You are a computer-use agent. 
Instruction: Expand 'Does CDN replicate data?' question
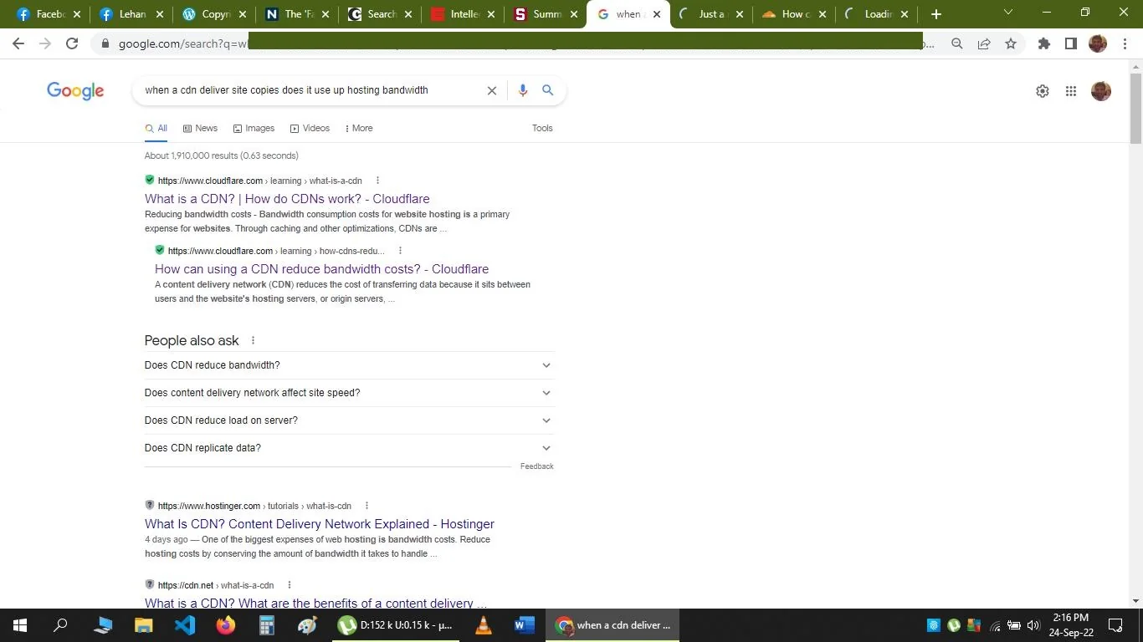click(349, 448)
